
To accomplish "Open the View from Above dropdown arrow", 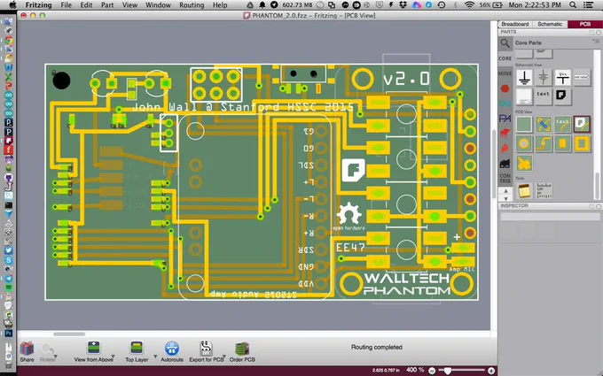I will (114, 357).
